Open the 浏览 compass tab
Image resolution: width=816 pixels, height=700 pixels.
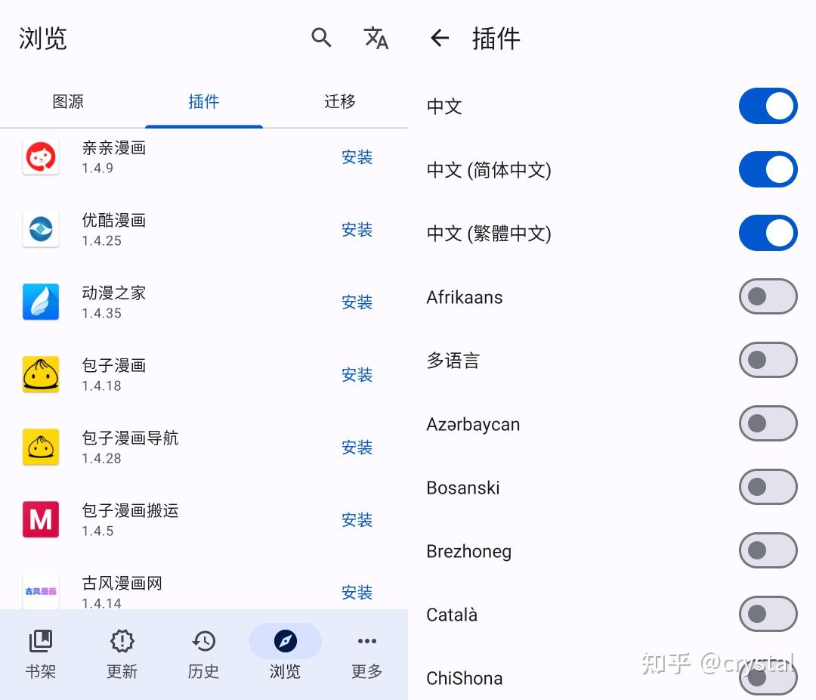[x=285, y=654]
